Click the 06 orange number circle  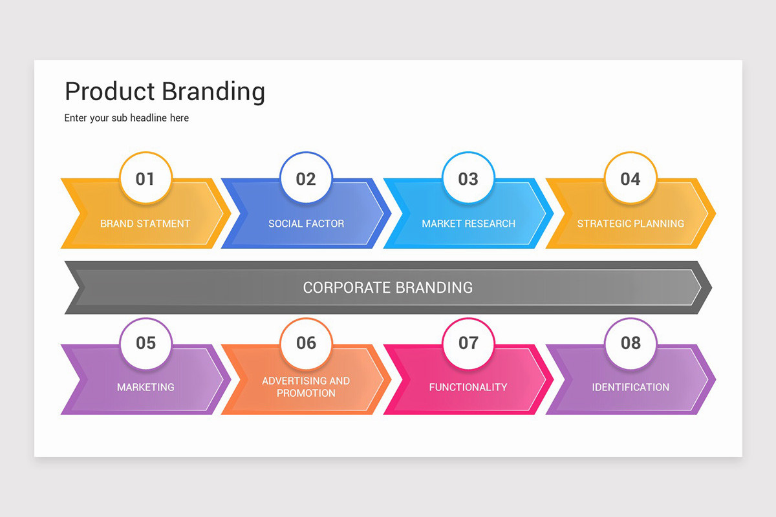coord(306,343)
